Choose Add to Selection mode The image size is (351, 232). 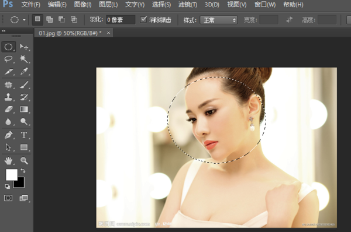pos(50,20)
